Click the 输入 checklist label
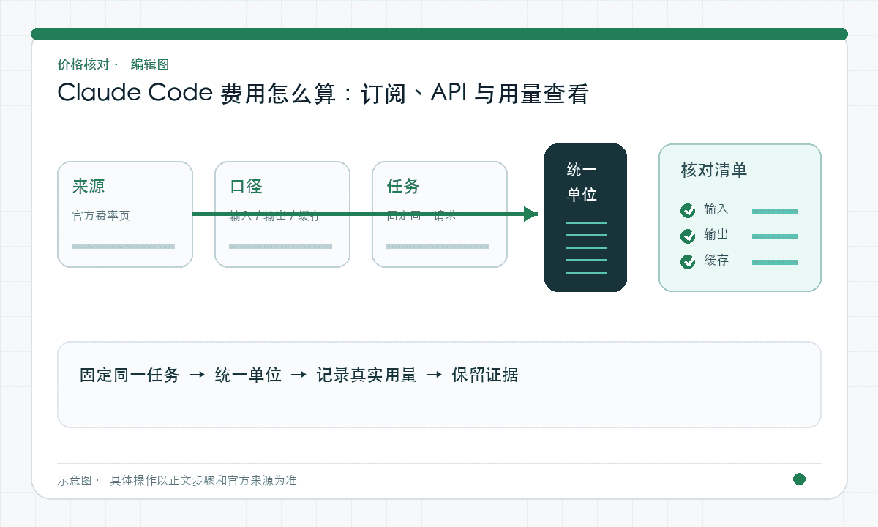The image size is (878, 527). pos(716,209)
